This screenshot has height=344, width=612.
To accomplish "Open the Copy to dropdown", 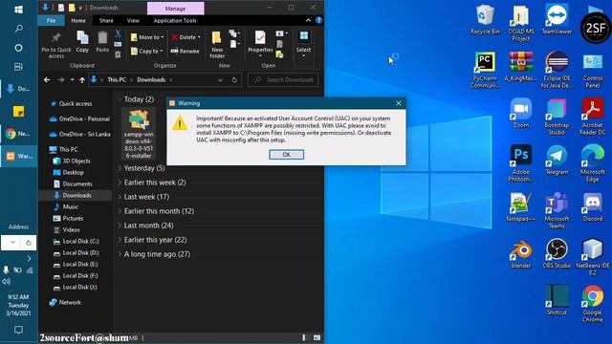I will click(x=146, y=51).
